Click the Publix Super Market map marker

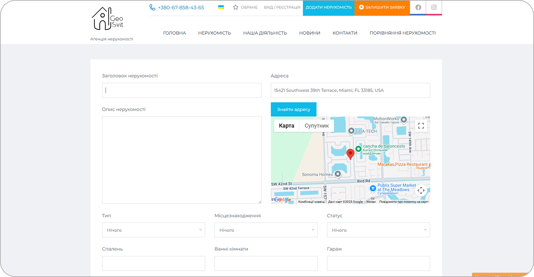click(373, 188)
